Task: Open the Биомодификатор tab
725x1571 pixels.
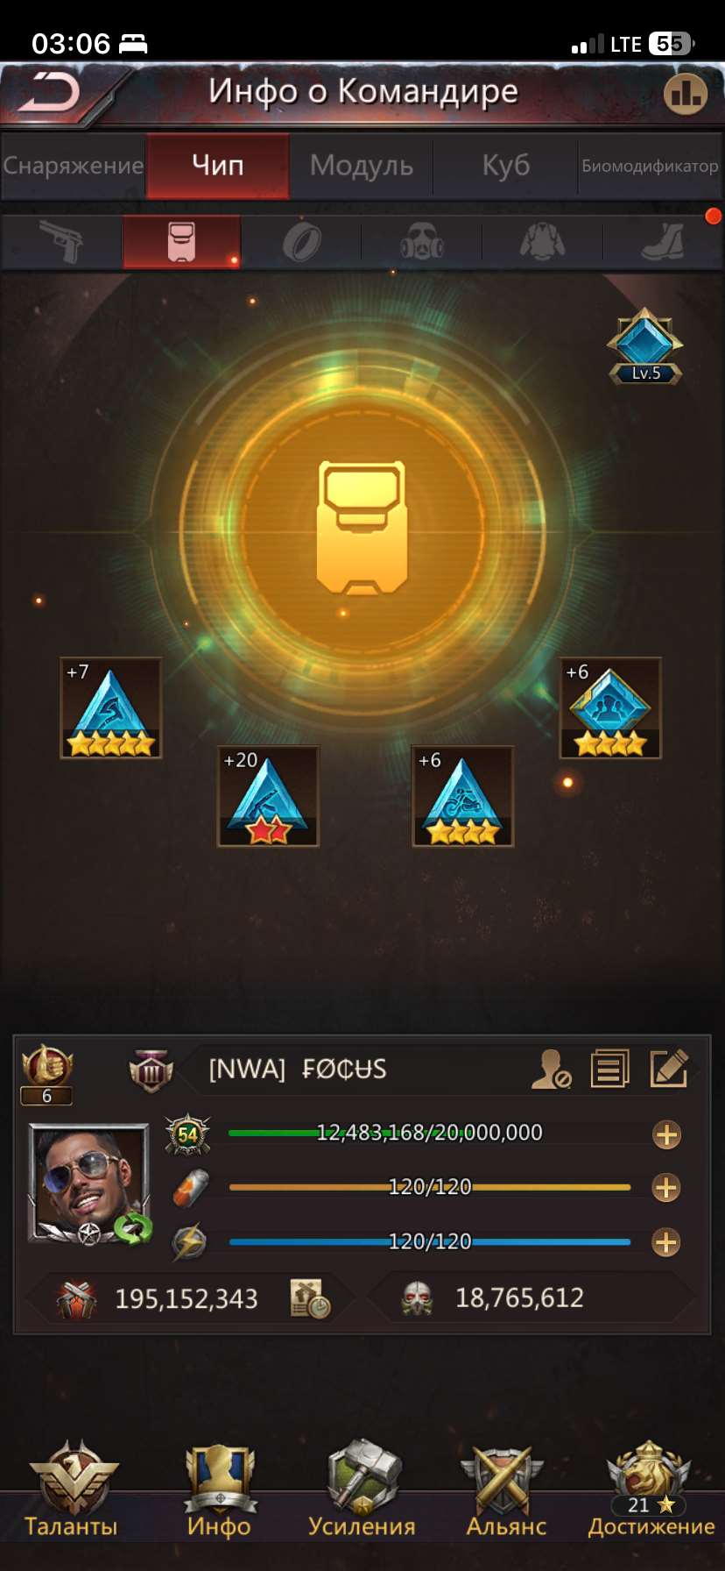Action: [x=650, y=166]
